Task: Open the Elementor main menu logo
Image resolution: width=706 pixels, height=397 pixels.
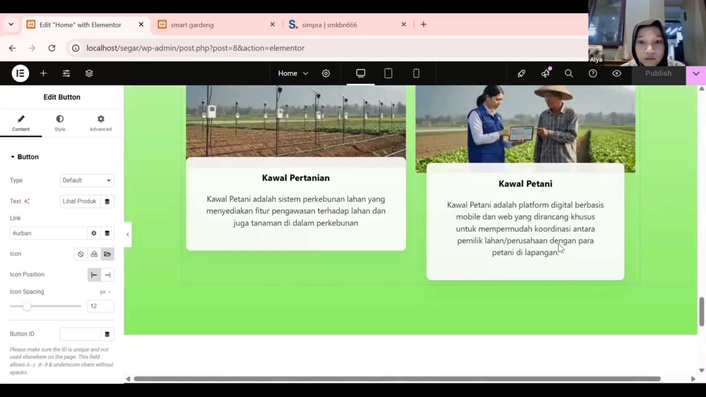Action: (x=20, y=74)
